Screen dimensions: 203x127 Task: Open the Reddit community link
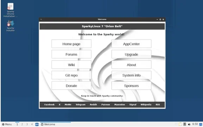pos(93,104)
